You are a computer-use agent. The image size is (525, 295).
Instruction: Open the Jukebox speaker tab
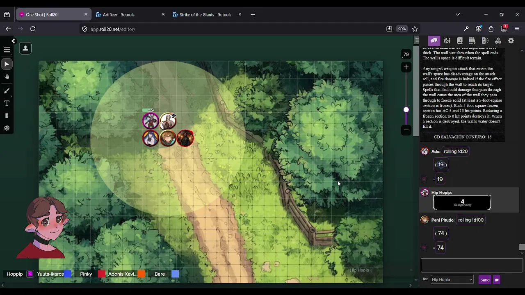(485, 41)
